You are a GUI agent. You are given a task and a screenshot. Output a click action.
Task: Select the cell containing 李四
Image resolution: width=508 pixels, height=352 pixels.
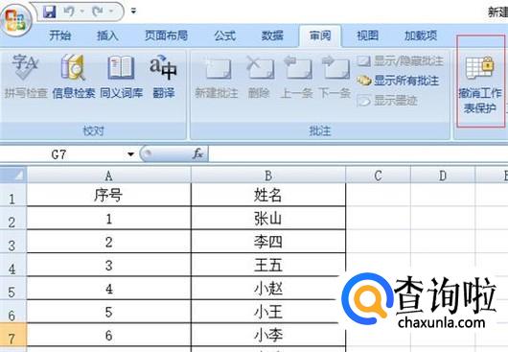[x=268, y=242]
